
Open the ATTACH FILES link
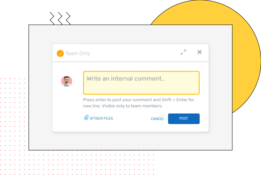[101, 118]
